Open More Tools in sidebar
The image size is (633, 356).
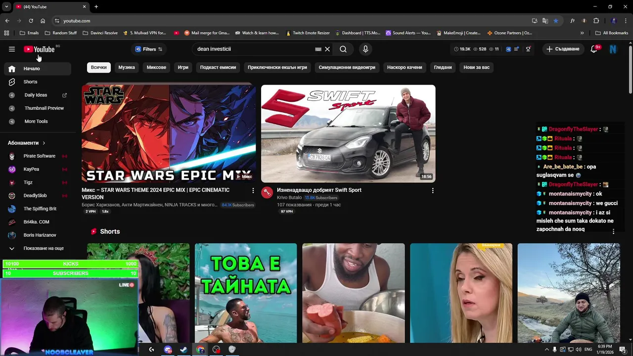coord(37,121)
